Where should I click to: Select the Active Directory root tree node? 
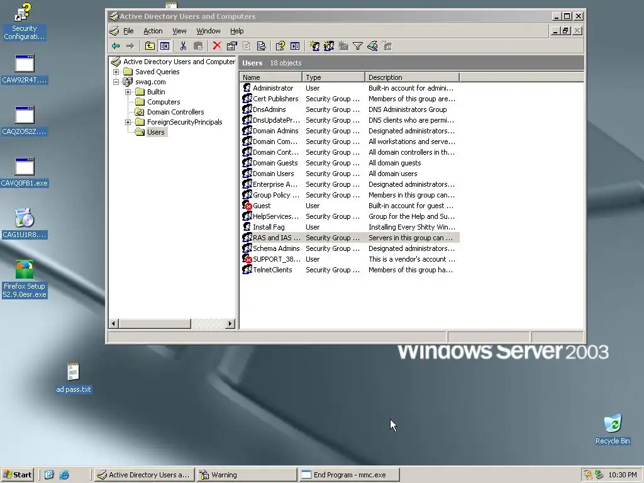[179, 62]
